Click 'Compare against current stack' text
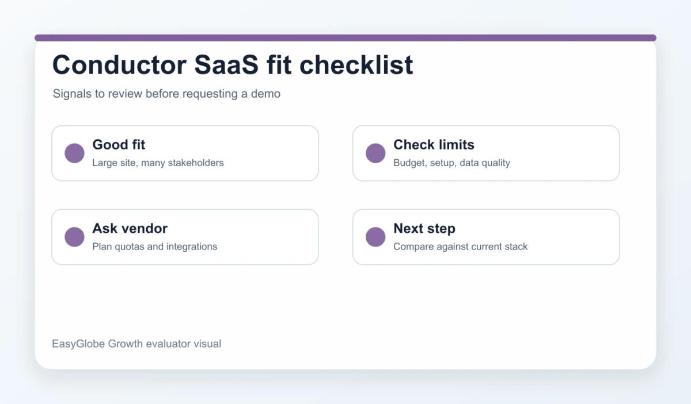Viewport: 691px width, 404px height. (x=460, y=247)
